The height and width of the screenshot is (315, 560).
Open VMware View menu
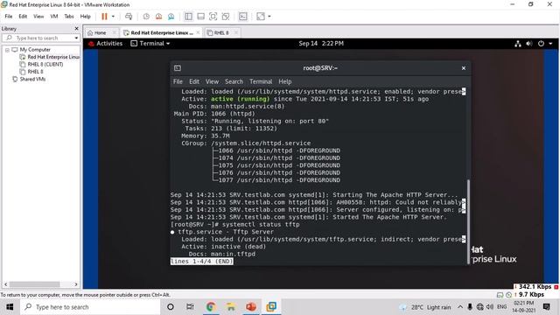point(38,17)
